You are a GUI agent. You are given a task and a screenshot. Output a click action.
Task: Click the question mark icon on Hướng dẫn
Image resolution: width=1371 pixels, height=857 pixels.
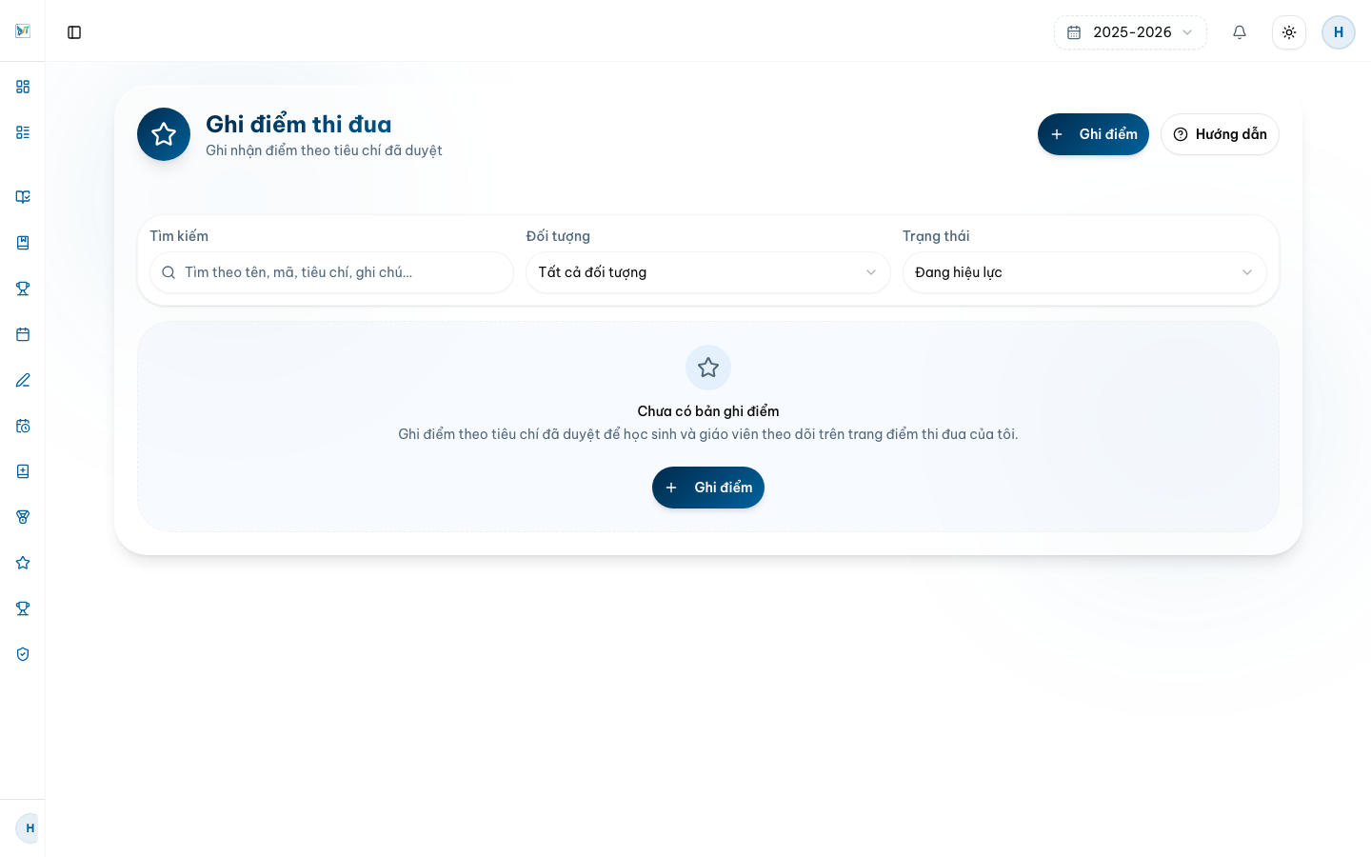click(x=1181, y=134)
